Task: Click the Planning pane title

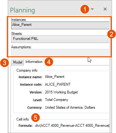Action: [x=23, y=10]
